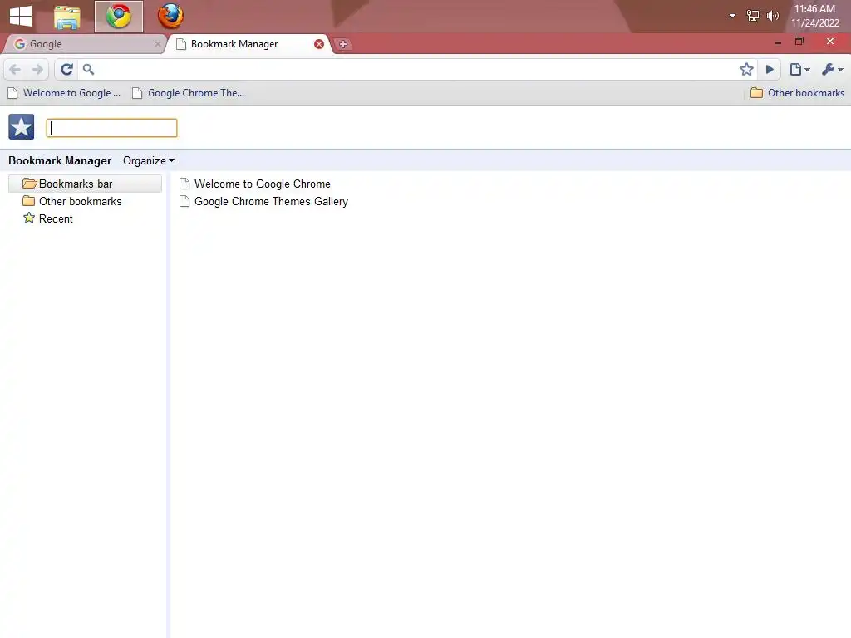The image size is (851, 638).
Task: Open Google Chrome The... bookmark bar link
Action: point(189,93)
